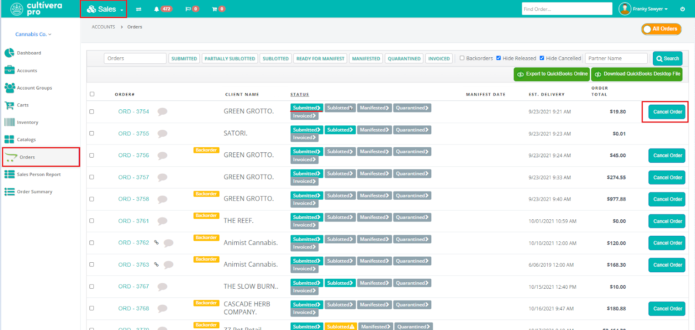Click the power logout icon
This screenshot has width=695, height=330.
click(682, 9)
